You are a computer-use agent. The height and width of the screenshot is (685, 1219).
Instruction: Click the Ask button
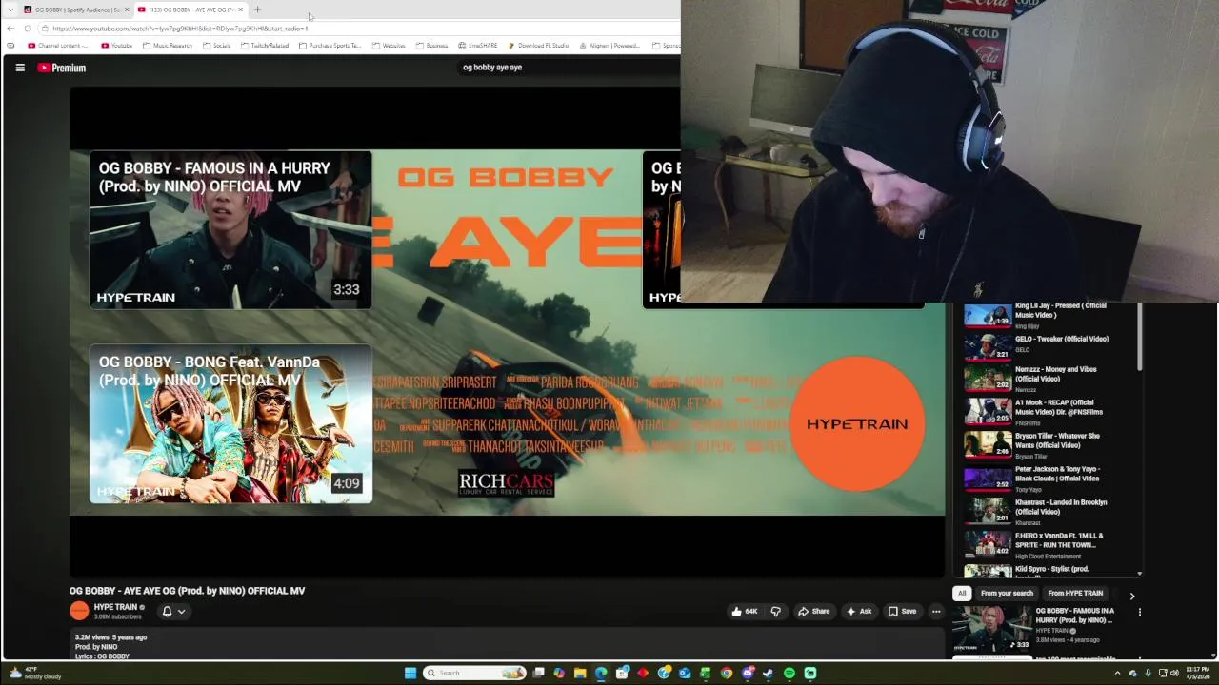[859, 612]
